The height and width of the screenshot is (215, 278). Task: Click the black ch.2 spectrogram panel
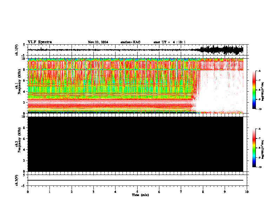click(135, 144)
